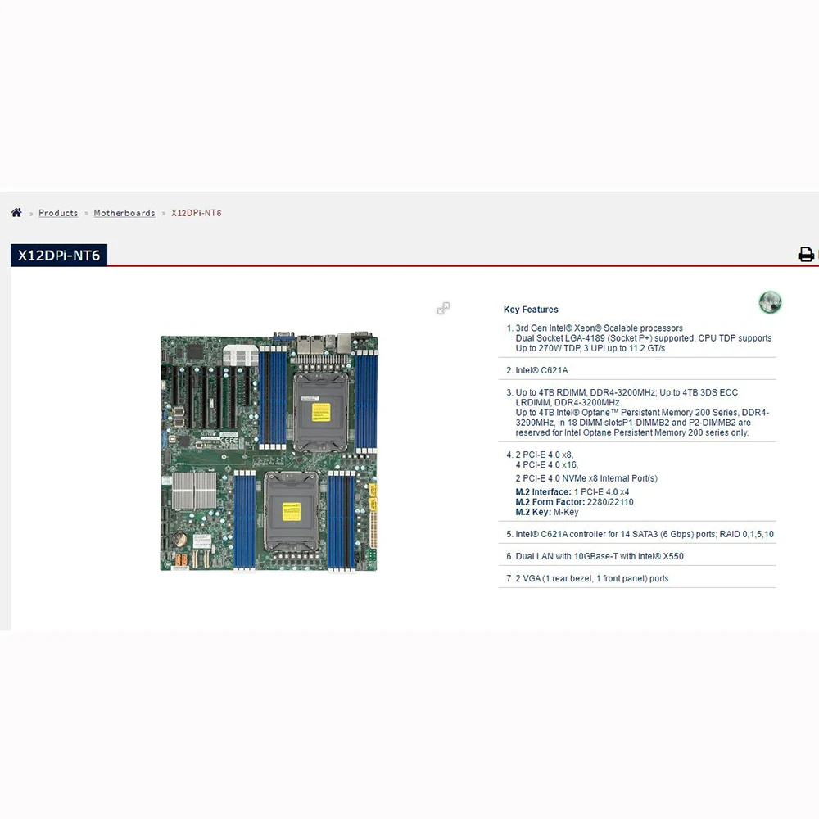Screen dimensions: 819x819
Task: Click the M.2 Key M-Key line
Action: click(x=547, y=512)
